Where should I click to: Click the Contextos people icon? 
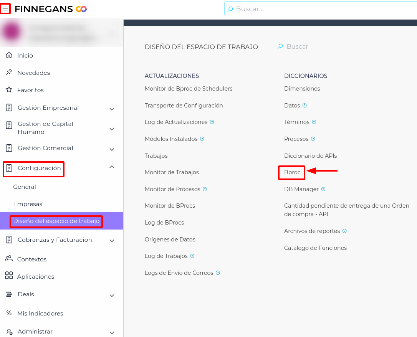pyautogui.click(x=9, y=259)
